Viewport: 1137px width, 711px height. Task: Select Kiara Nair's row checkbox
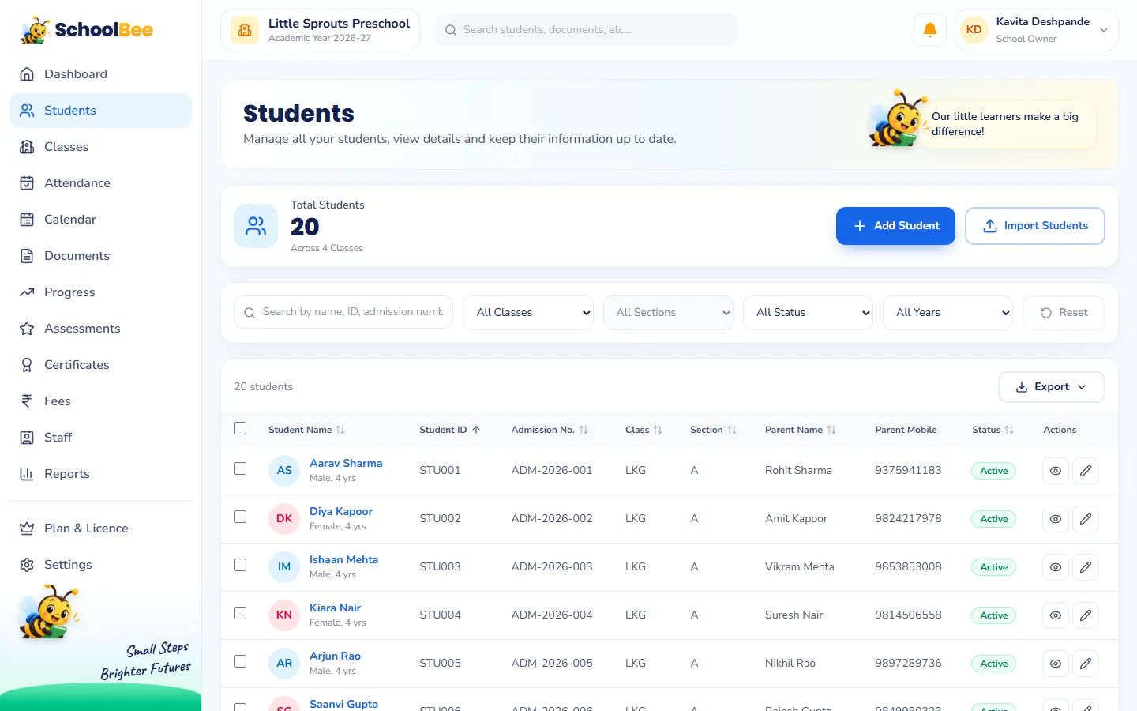point(240,613)
